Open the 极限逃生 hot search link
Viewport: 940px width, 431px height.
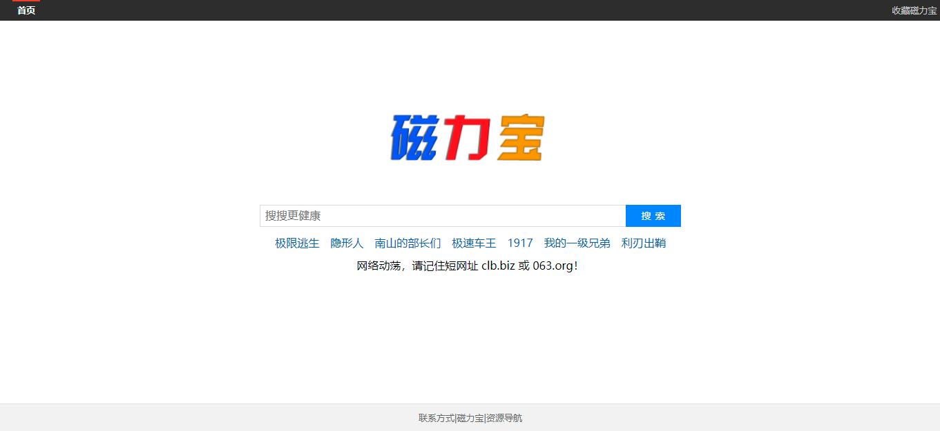pyautogui.click(x=297, y=243)
